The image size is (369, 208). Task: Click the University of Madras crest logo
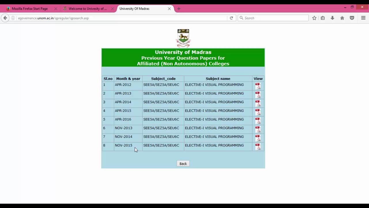[x=183, y=38]
